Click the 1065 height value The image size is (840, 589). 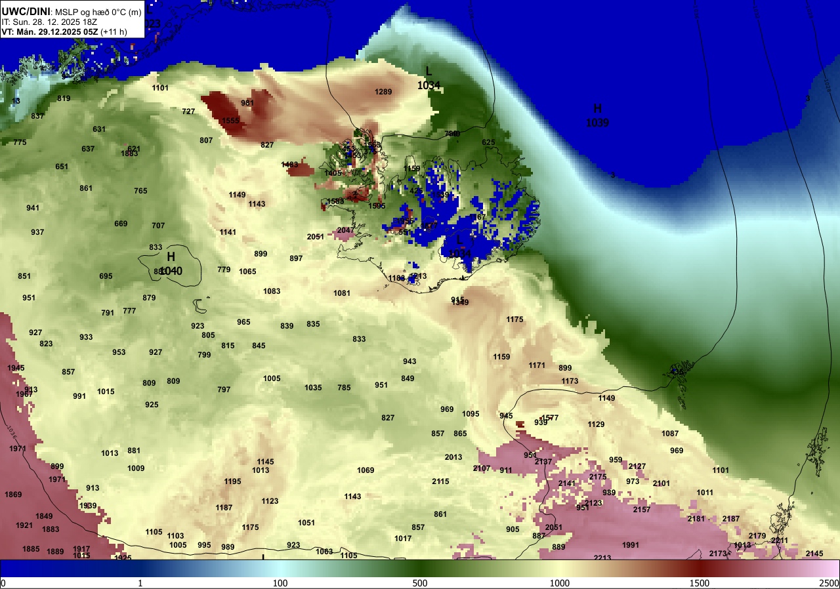pos(247,272)
